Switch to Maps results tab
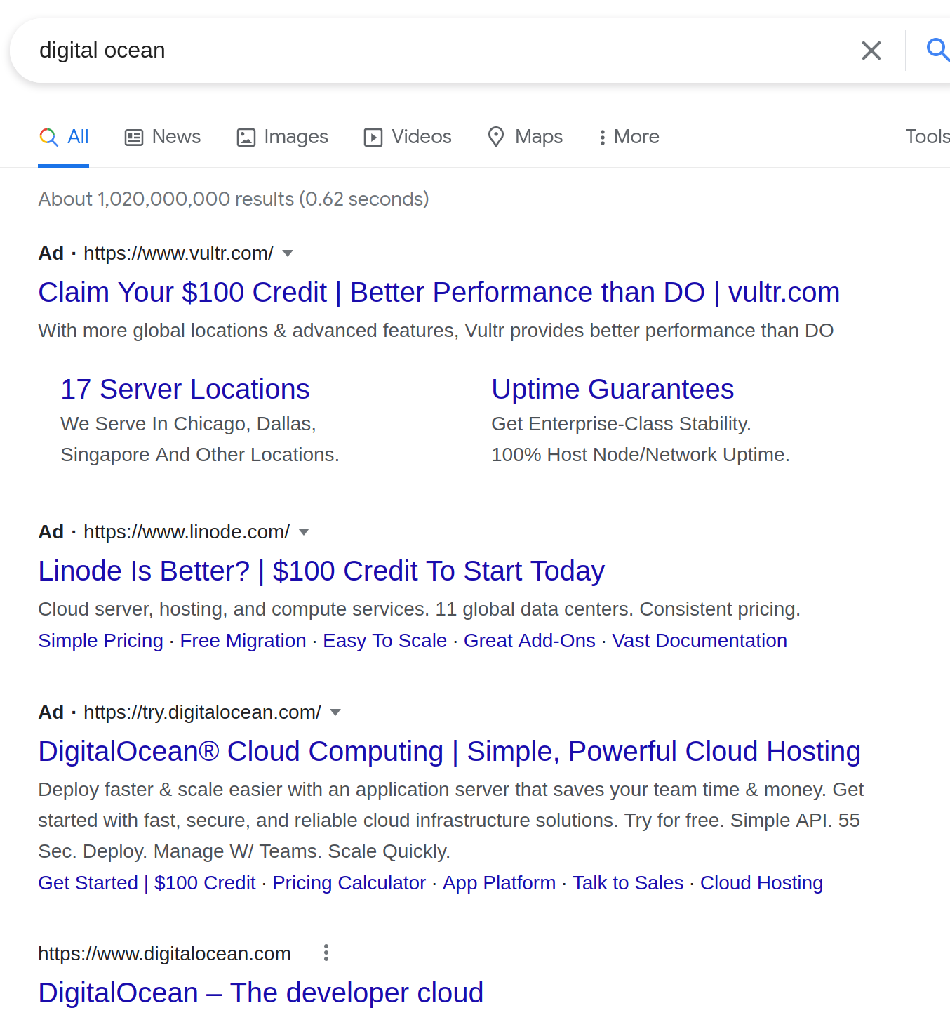Viewport: 950px width, 1015px height. [x=526, y=137]
